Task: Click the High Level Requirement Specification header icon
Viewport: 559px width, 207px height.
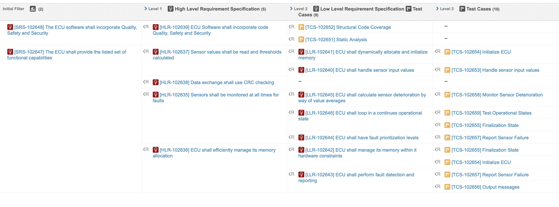Action: pos(170,9)
